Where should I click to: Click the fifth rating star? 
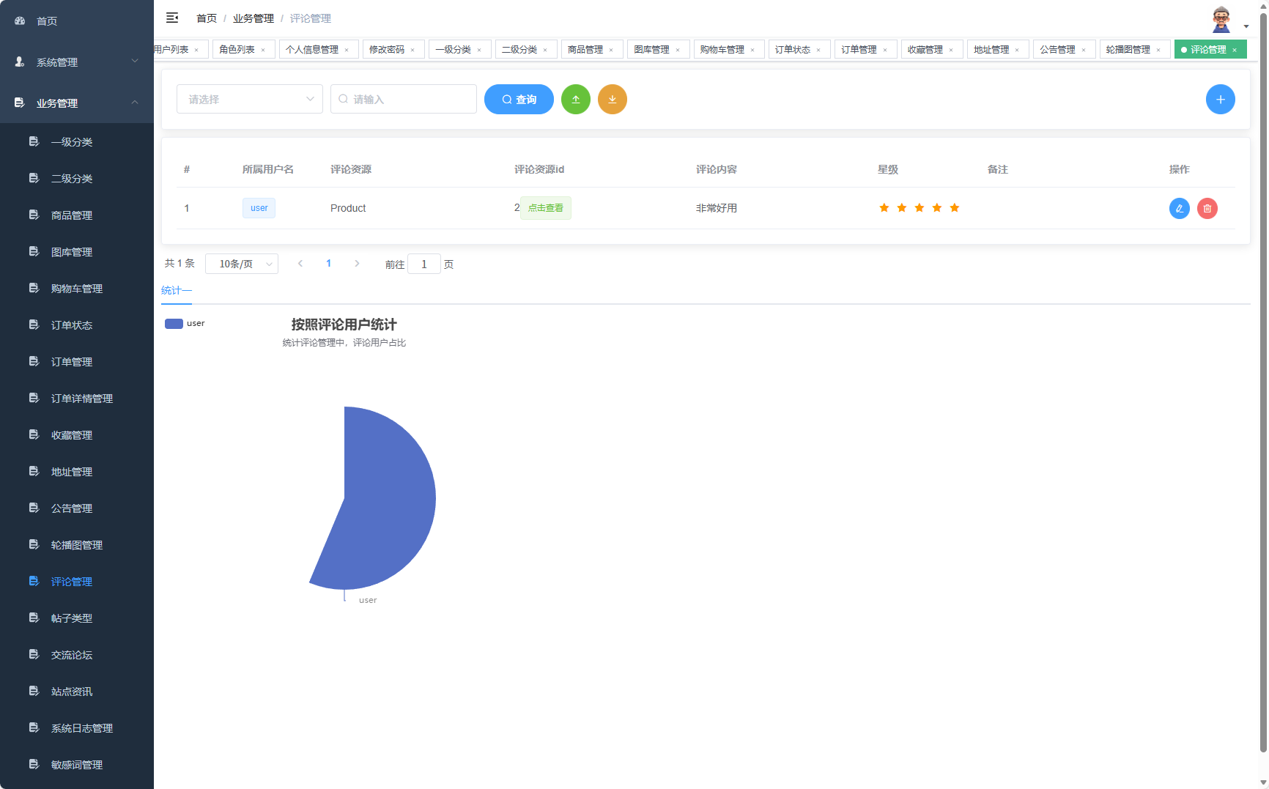click(954, 208)
